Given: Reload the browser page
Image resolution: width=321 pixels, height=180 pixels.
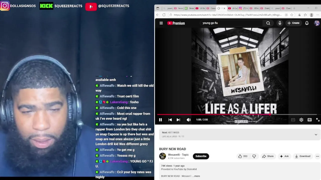Looking at the screenshot, I should (x=164, y=15).
